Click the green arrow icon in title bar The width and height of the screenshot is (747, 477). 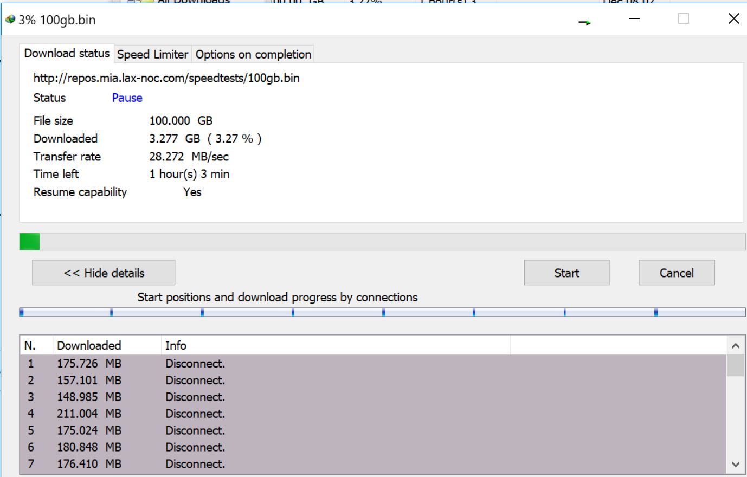(x=584, y=22)
